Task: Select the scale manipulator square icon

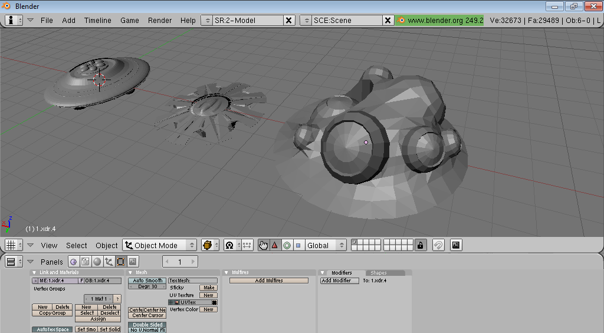Action: tap(298, 245)
